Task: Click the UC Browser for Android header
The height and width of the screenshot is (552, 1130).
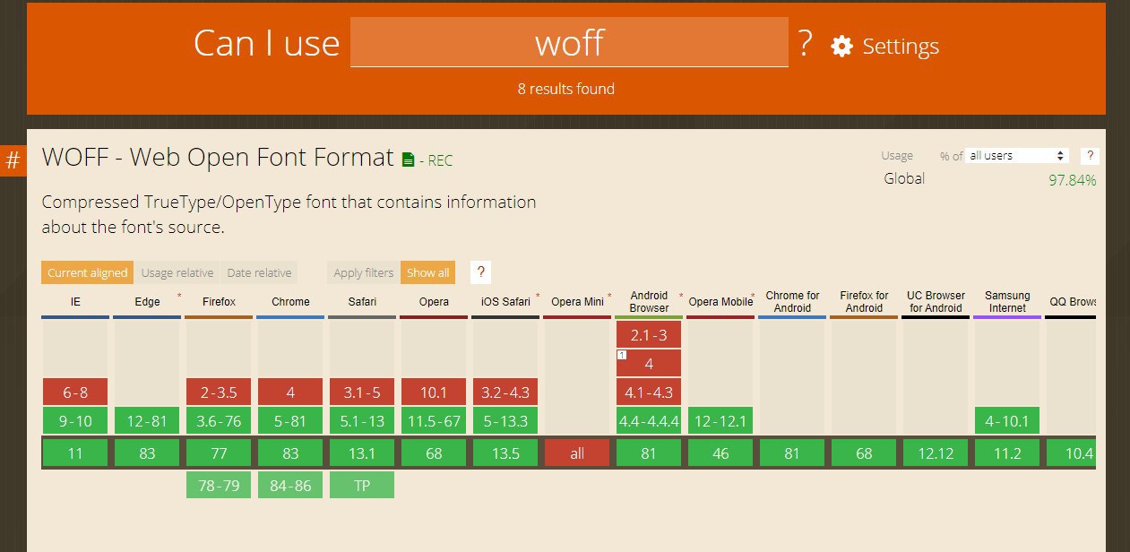Action: click(936, 302)
